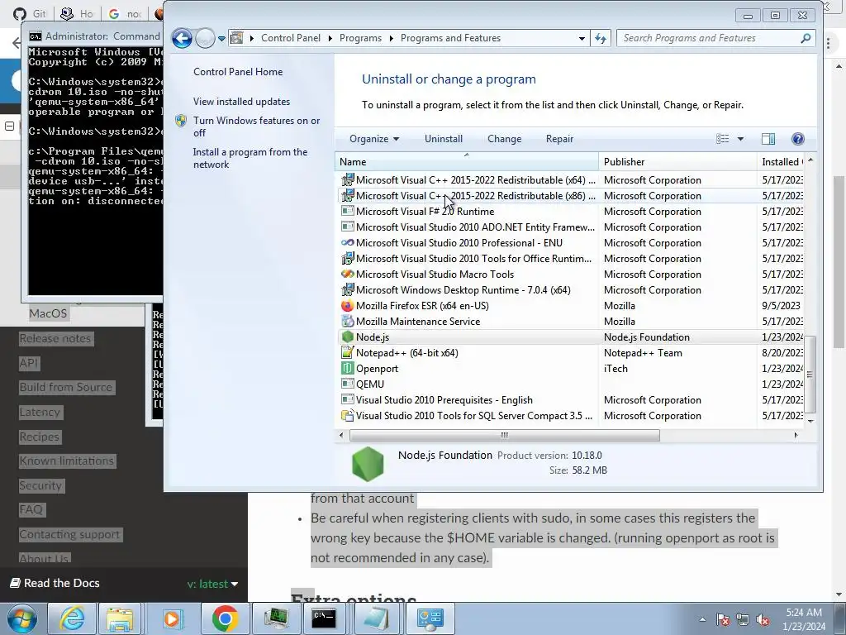Click the Refresh button next to address bar
The height and width of the screenshot is (635, 846).
[601, 38]
